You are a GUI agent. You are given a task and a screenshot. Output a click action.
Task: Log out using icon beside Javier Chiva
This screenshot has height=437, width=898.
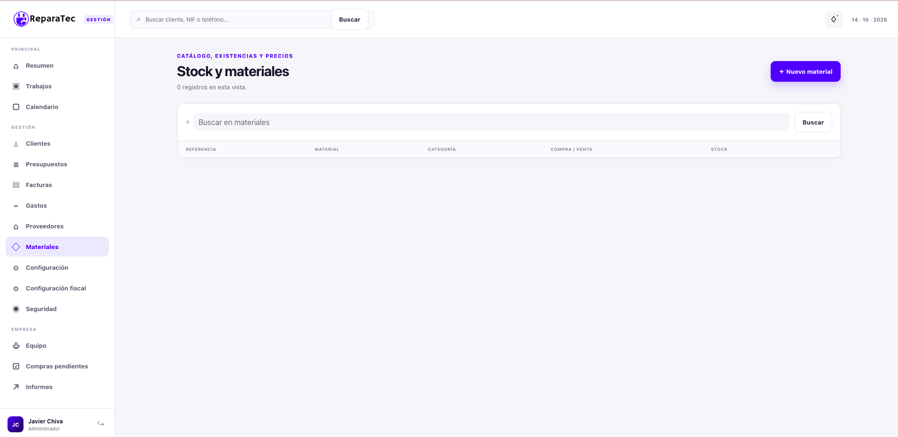coord(101,424)
